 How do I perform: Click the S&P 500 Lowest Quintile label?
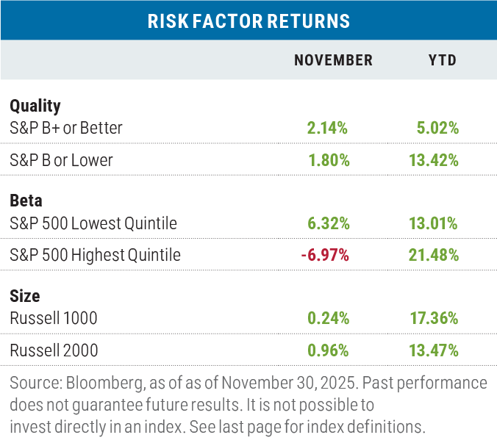pyautogui.click(x=93, y=223)
